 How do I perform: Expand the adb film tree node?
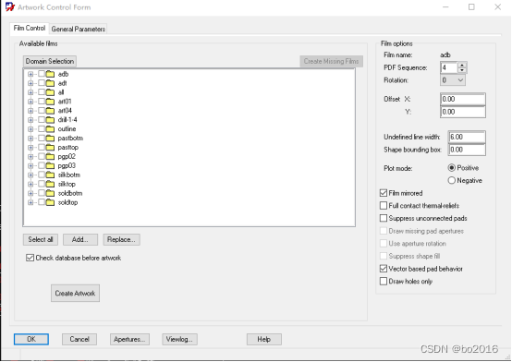pyautogui.click(x=30, y=74)
